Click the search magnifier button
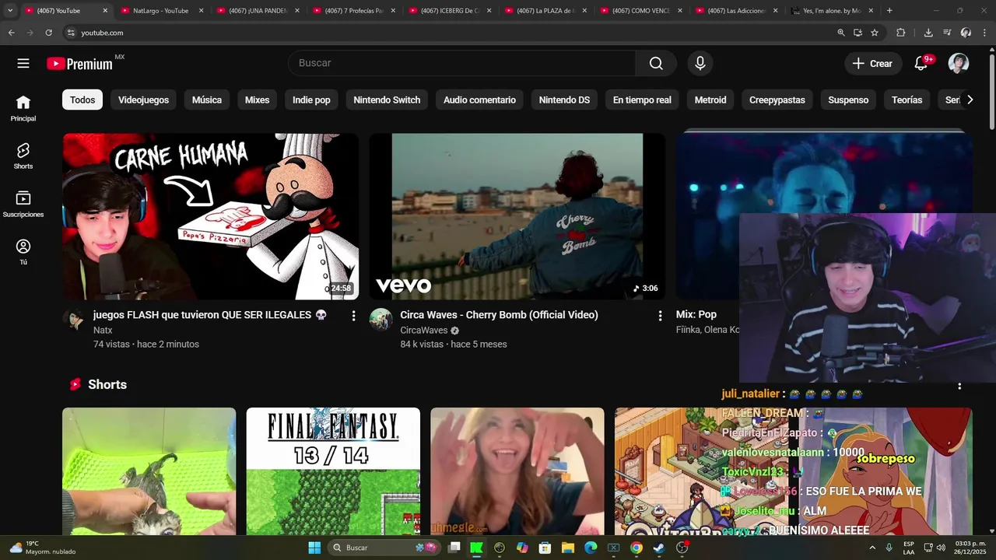Image resolution: width=996 pixels, height=560 pixels. click(656, 64)
